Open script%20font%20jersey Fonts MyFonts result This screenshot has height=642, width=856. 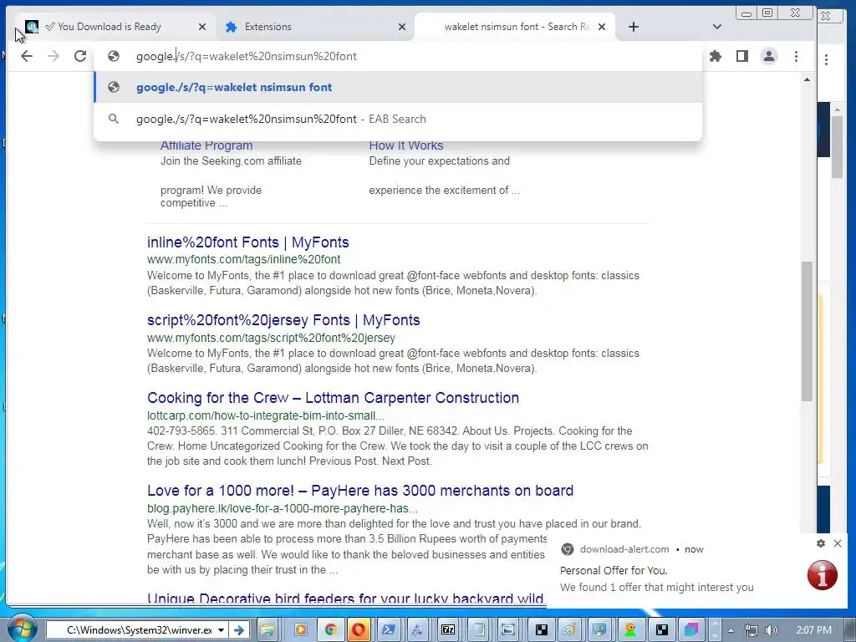(283, 320)
